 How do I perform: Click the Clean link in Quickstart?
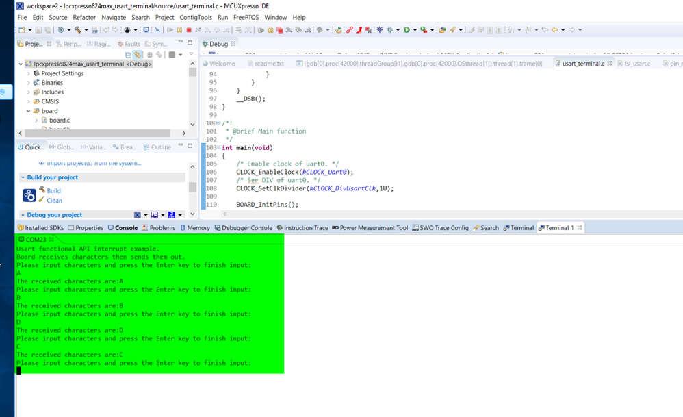click(55, 201)
